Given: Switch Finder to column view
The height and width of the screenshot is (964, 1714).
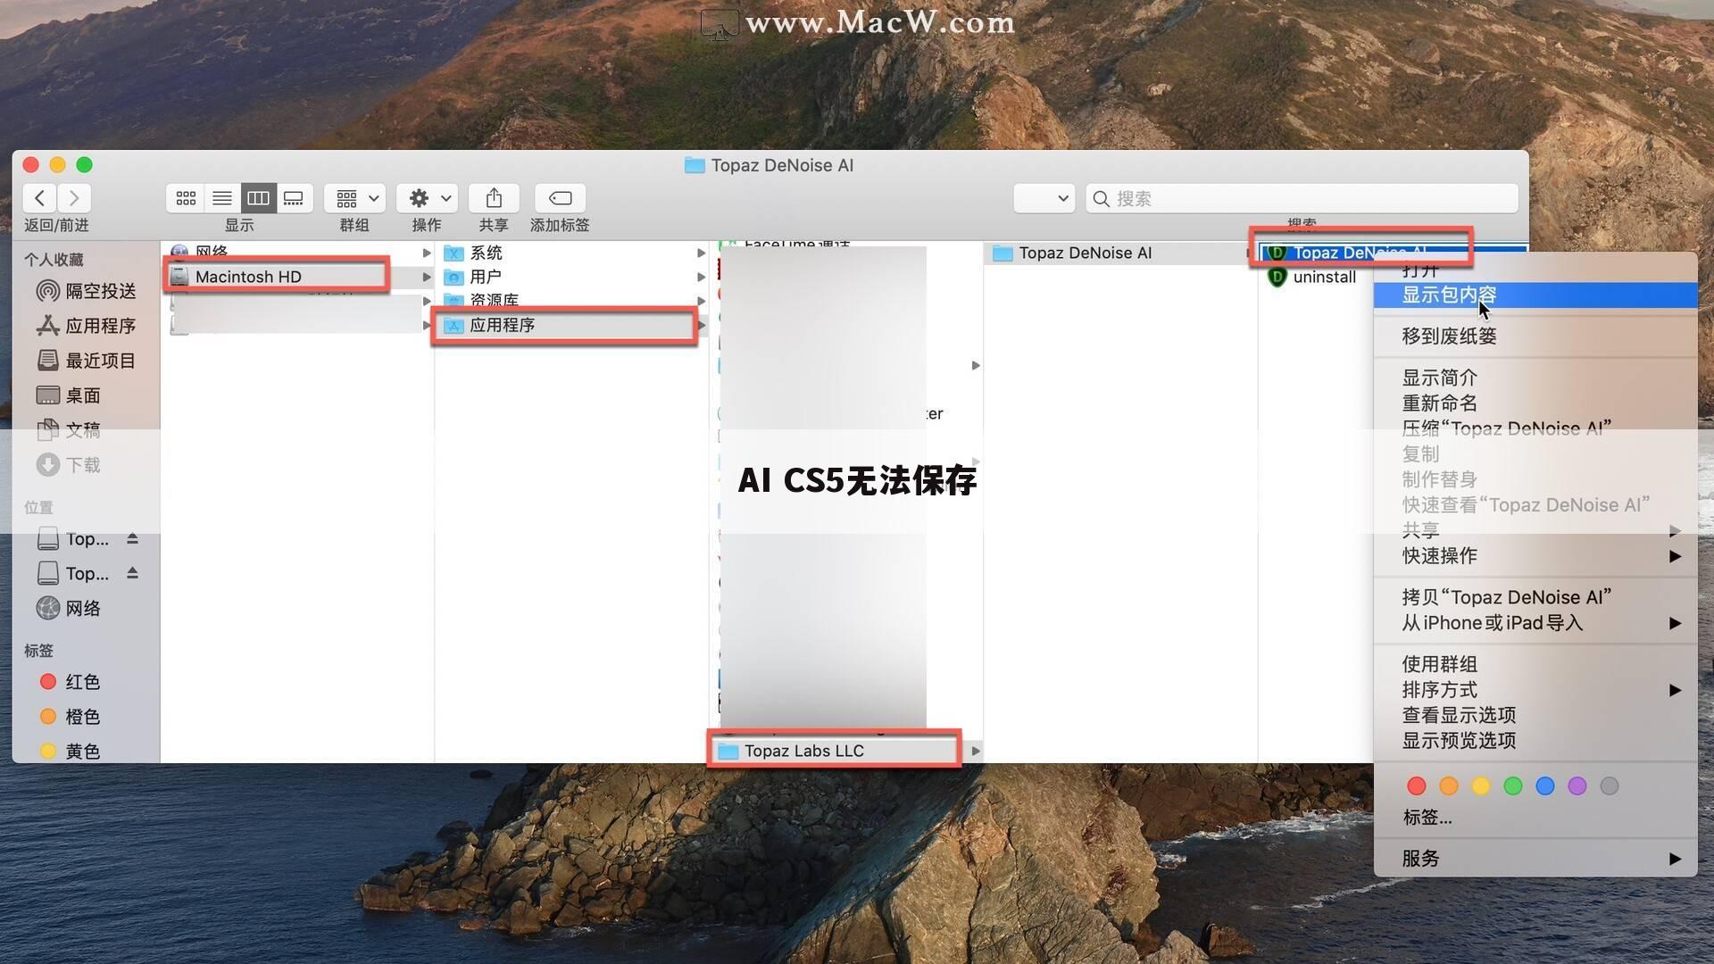Looking at the screenshot, I should (x=258, y=198).
